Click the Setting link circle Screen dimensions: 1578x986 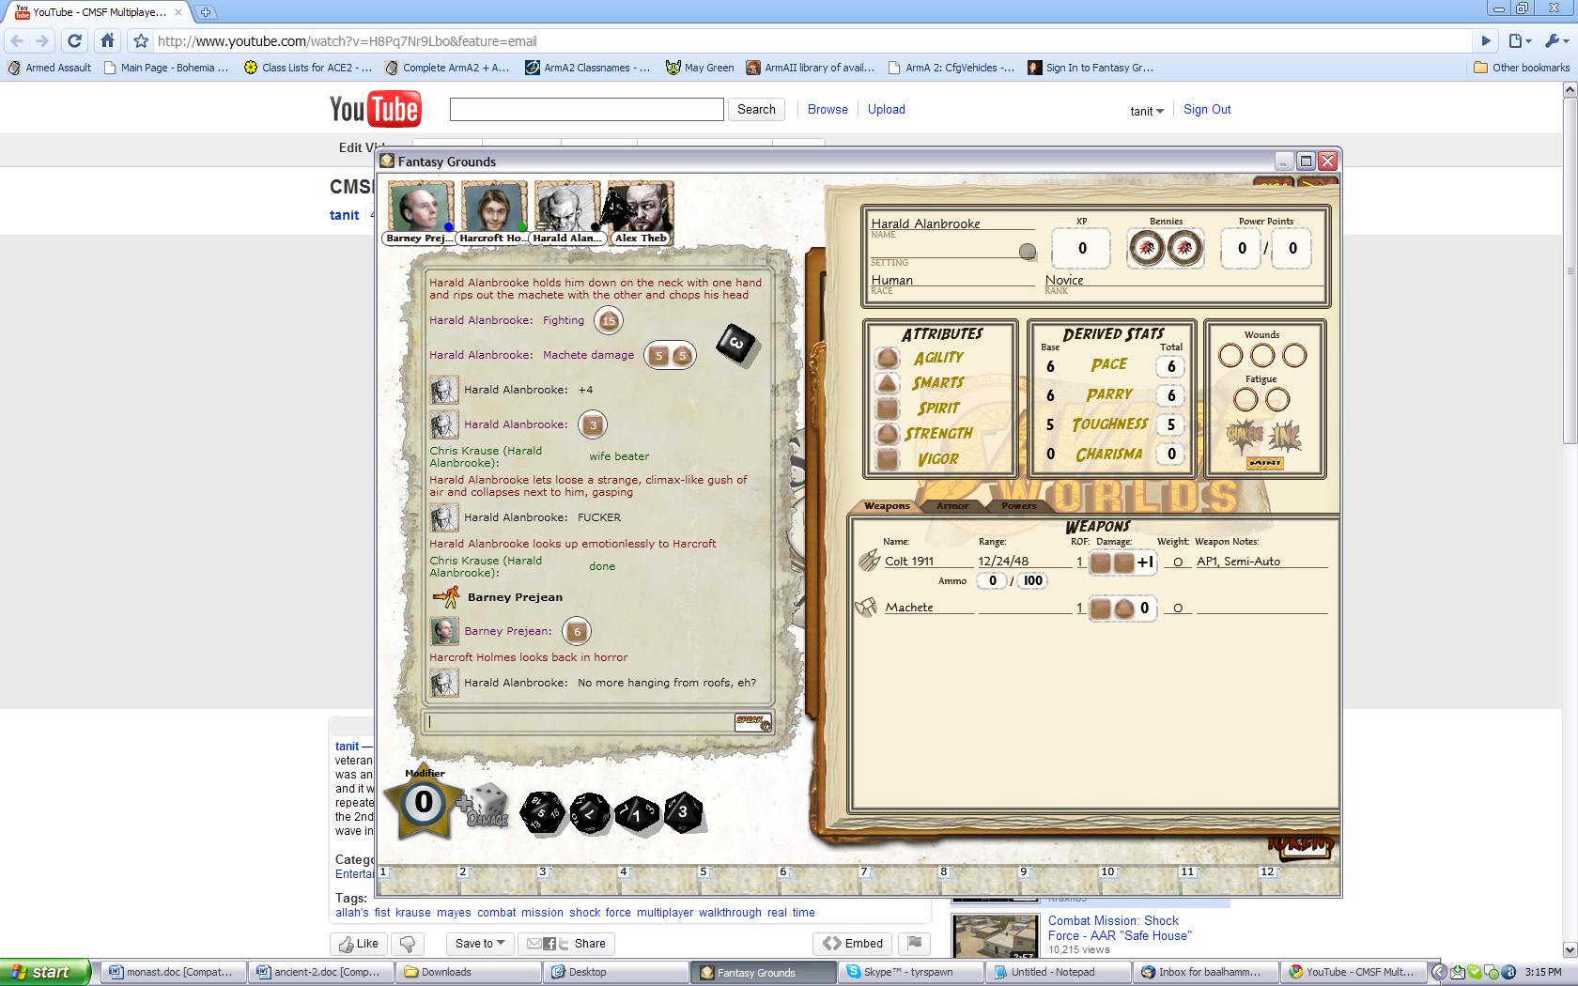coord(1028,251)
